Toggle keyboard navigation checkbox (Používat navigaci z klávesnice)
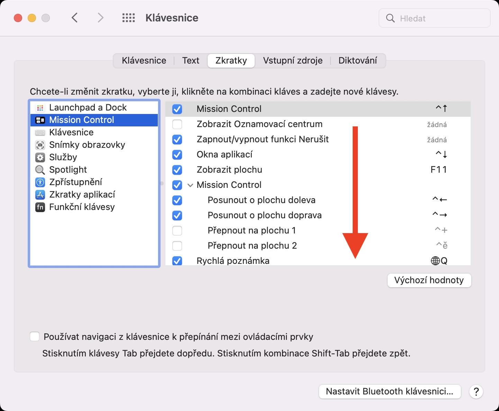This screenshot has height=411, width=499. coord(35,337)
